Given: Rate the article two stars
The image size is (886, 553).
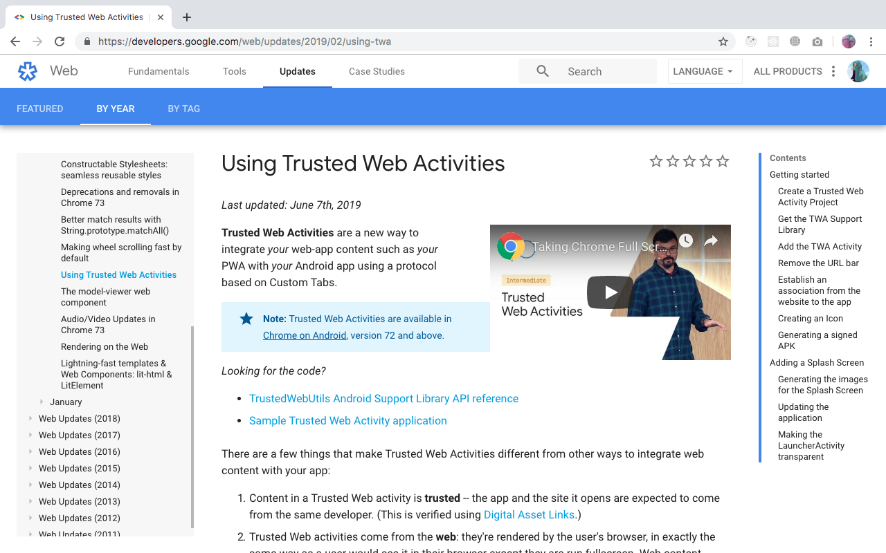Looking at the screenshot, I should pos(673,161).
